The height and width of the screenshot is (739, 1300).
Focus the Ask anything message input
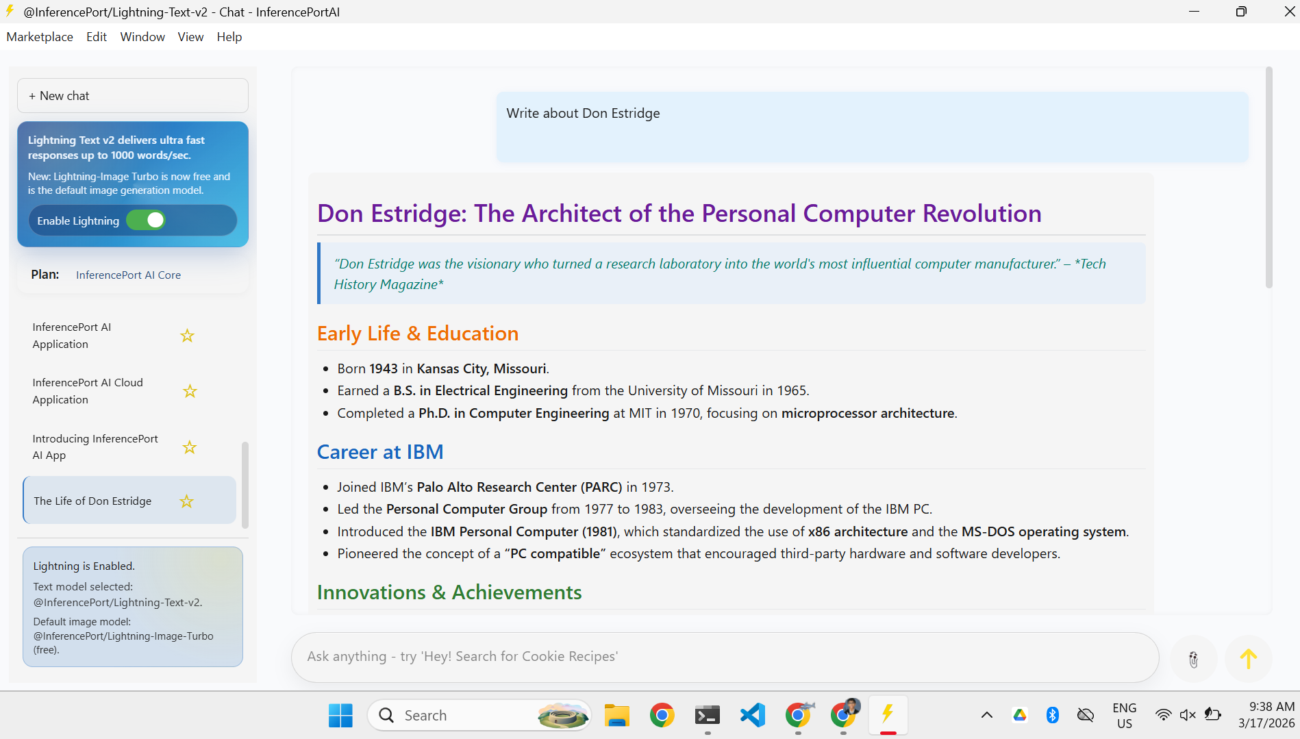725,657
